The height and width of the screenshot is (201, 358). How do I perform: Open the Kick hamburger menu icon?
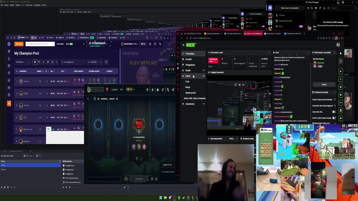pos(183,45)
